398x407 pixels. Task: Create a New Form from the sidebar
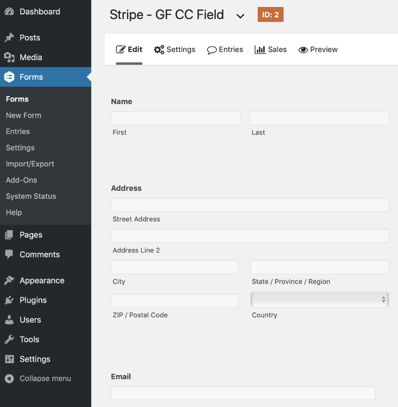23,115
